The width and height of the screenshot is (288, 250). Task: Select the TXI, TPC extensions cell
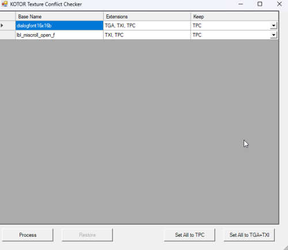pyautogui.click(x=147, y=35)
